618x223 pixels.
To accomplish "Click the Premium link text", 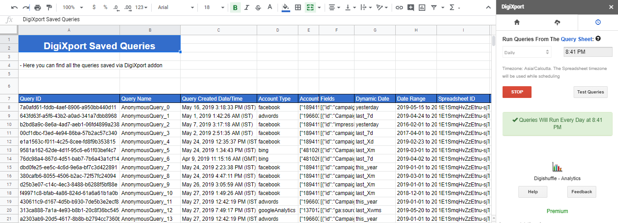I will click(x=557, y=211).
